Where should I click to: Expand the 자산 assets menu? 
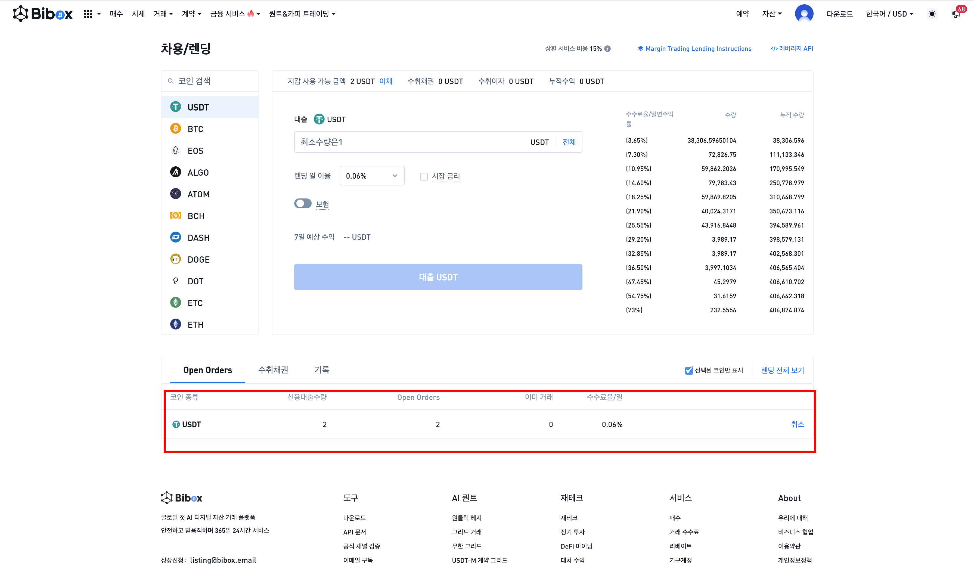[x=771, y=14]
